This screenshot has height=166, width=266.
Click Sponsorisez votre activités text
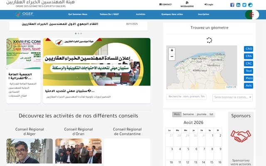[x=241, y=162]
